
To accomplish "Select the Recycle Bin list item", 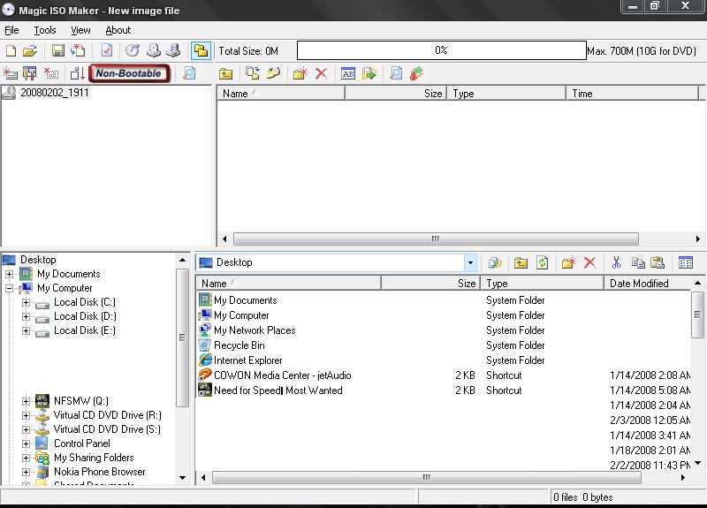I will [x=239, y=345].
